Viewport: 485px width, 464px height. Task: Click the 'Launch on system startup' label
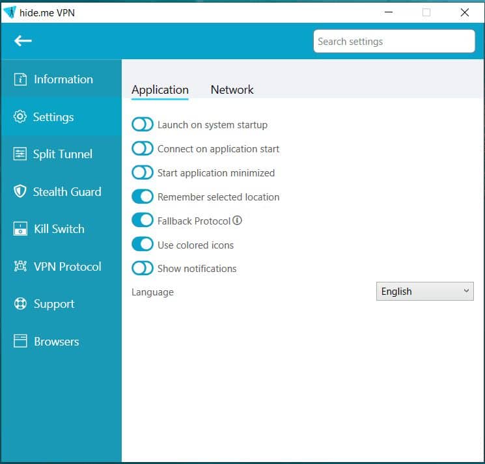(x=212, y=125)
